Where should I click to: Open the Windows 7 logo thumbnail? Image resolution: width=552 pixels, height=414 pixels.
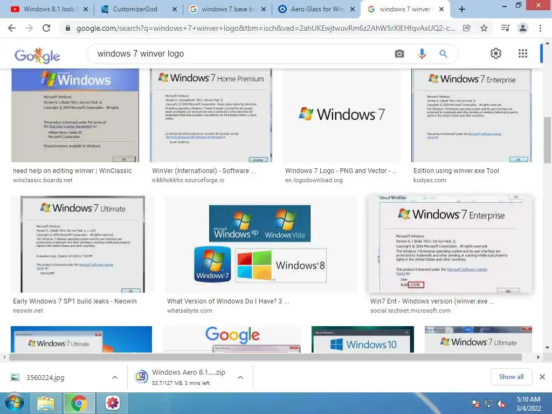pos(341,115)
